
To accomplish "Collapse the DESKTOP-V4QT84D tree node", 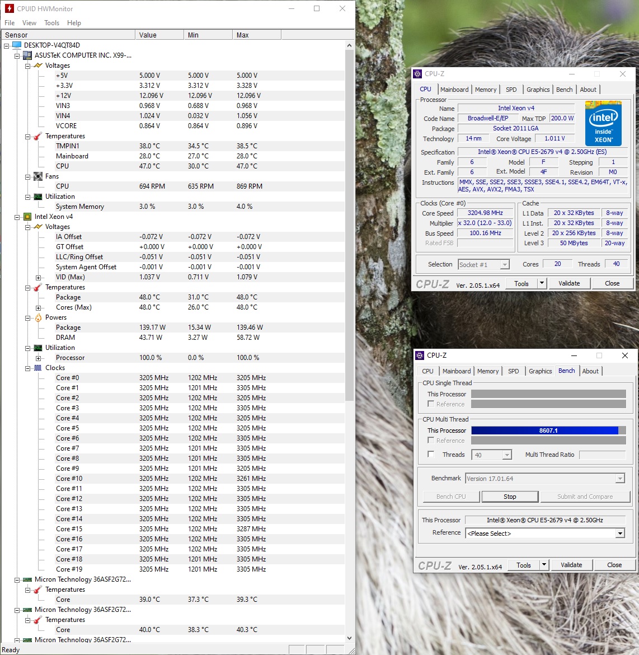I will pos(6,45).
